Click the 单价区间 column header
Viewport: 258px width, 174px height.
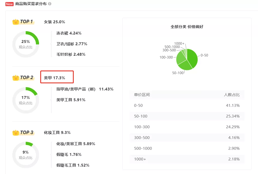point(142,95)
